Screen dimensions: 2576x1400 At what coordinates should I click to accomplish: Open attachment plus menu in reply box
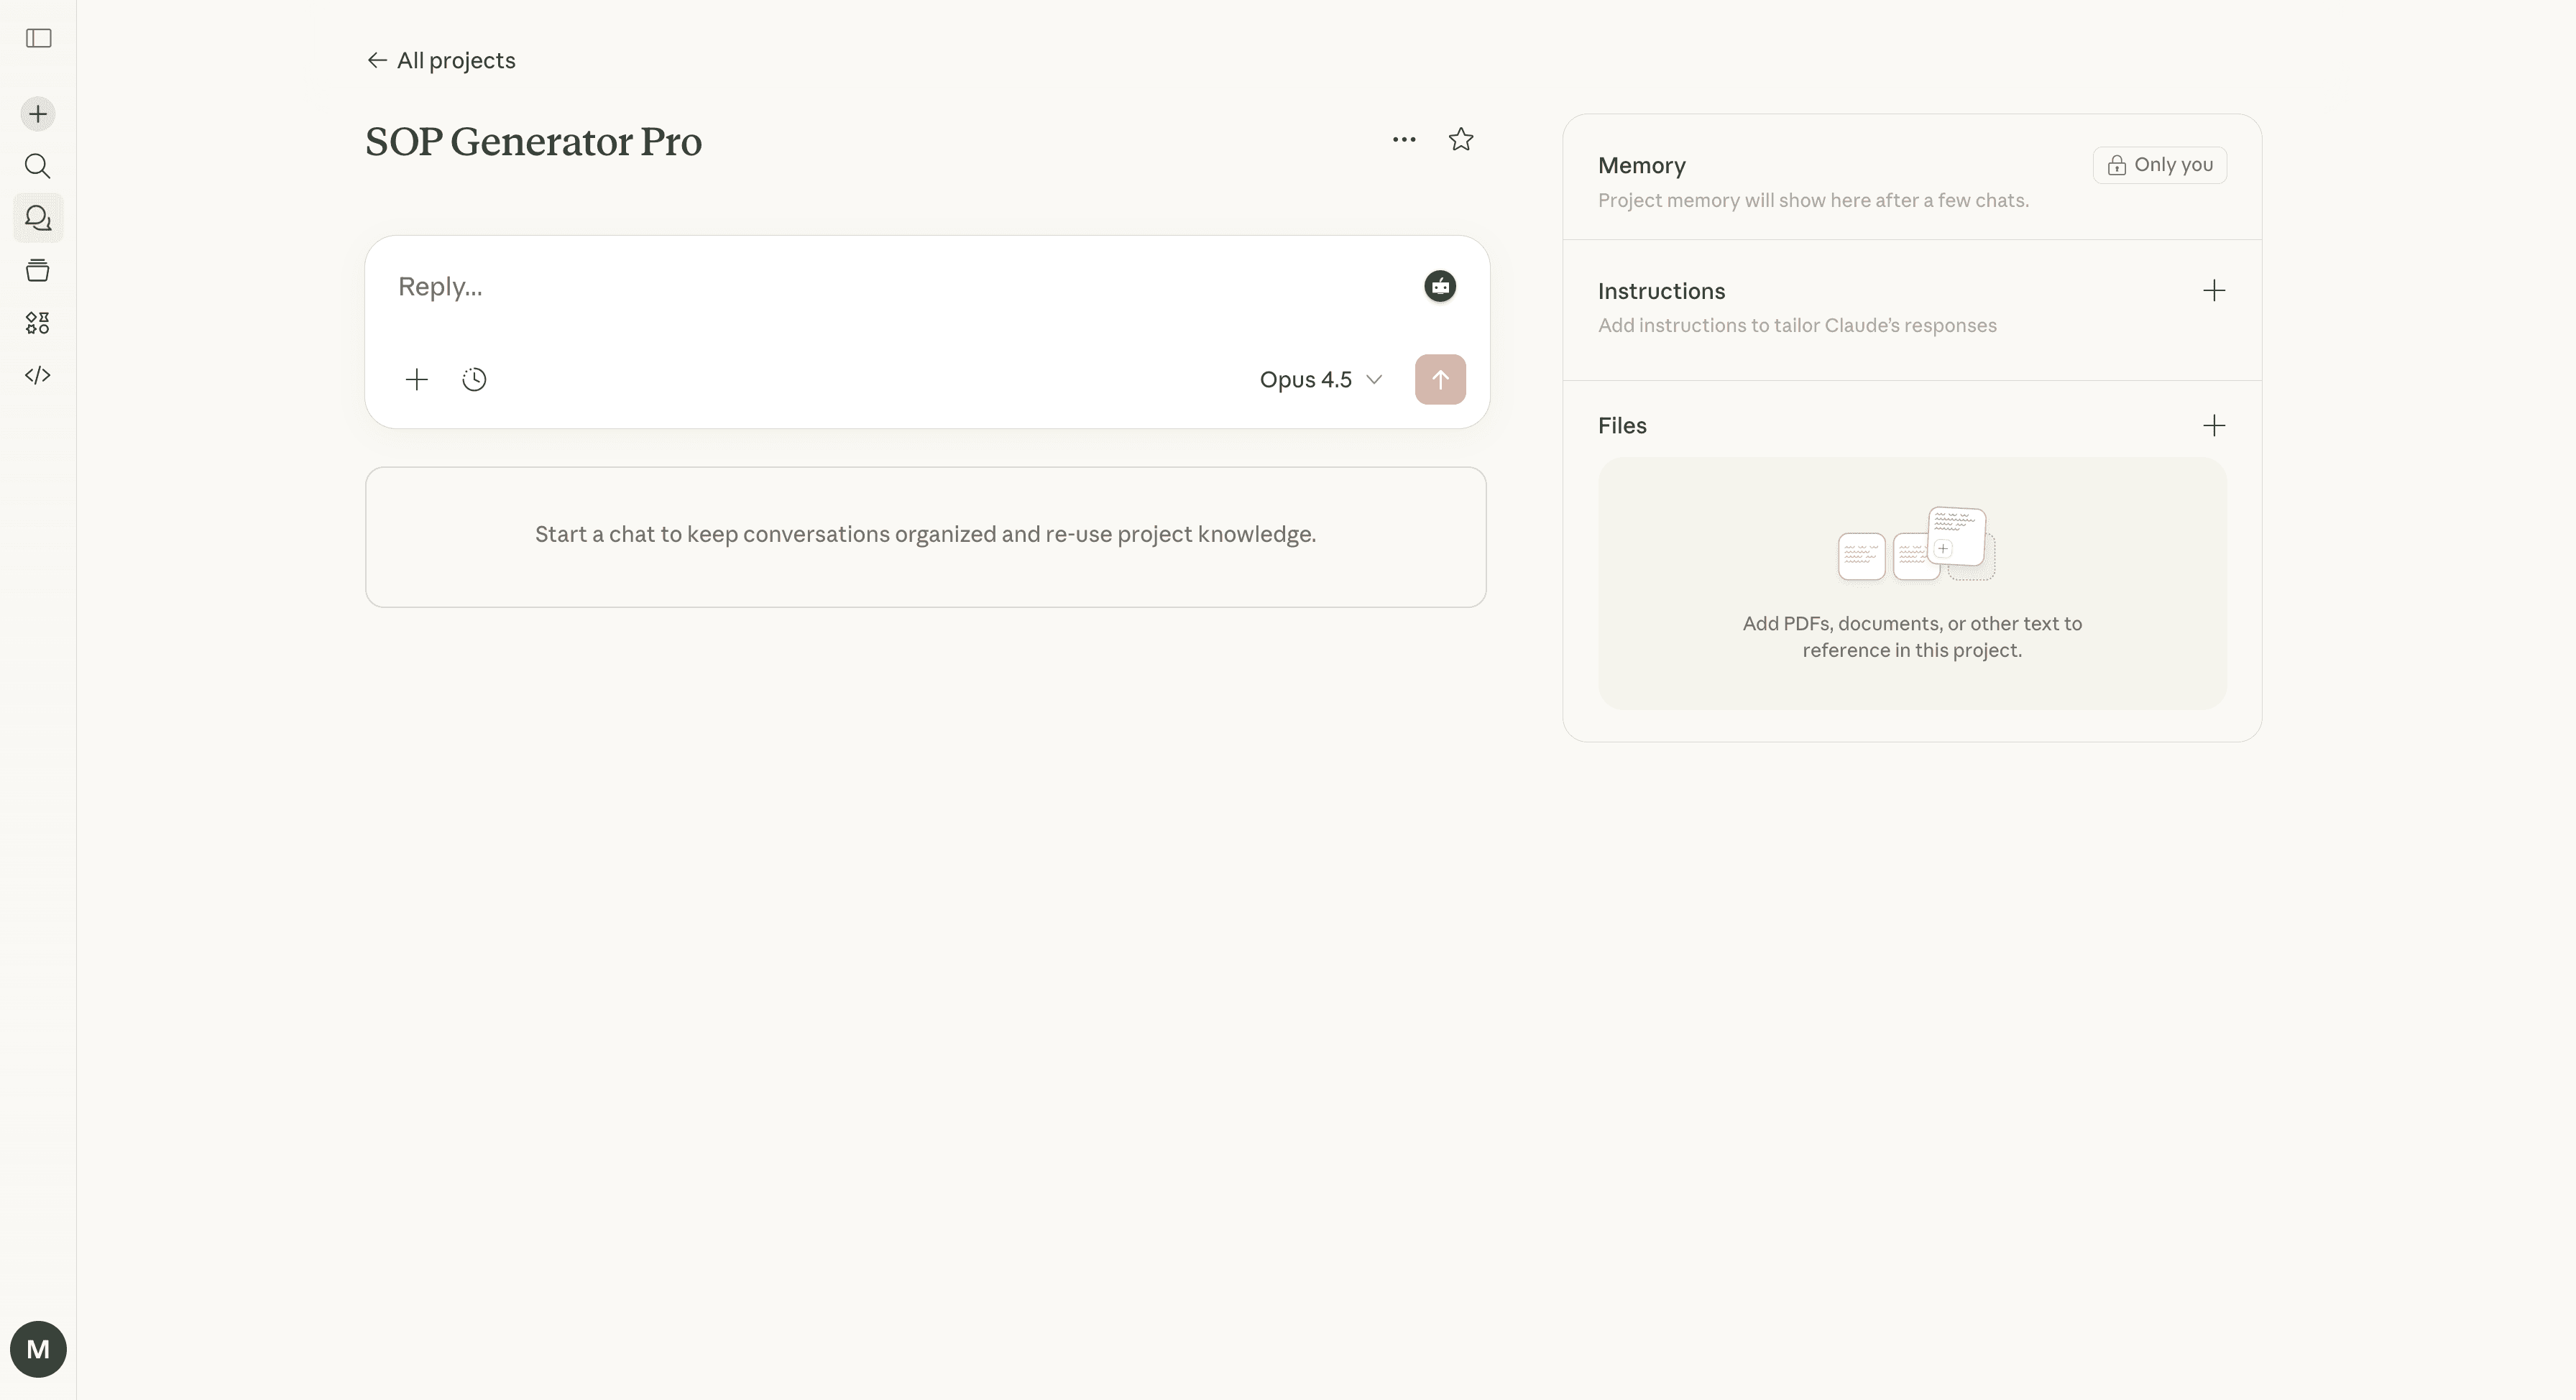click(416, 380)
